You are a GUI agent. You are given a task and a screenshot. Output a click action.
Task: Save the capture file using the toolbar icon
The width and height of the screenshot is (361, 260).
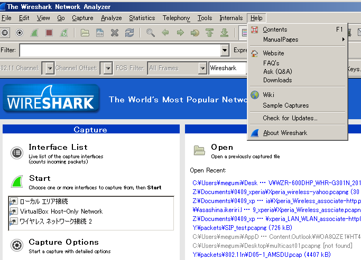tap(100, 33)
